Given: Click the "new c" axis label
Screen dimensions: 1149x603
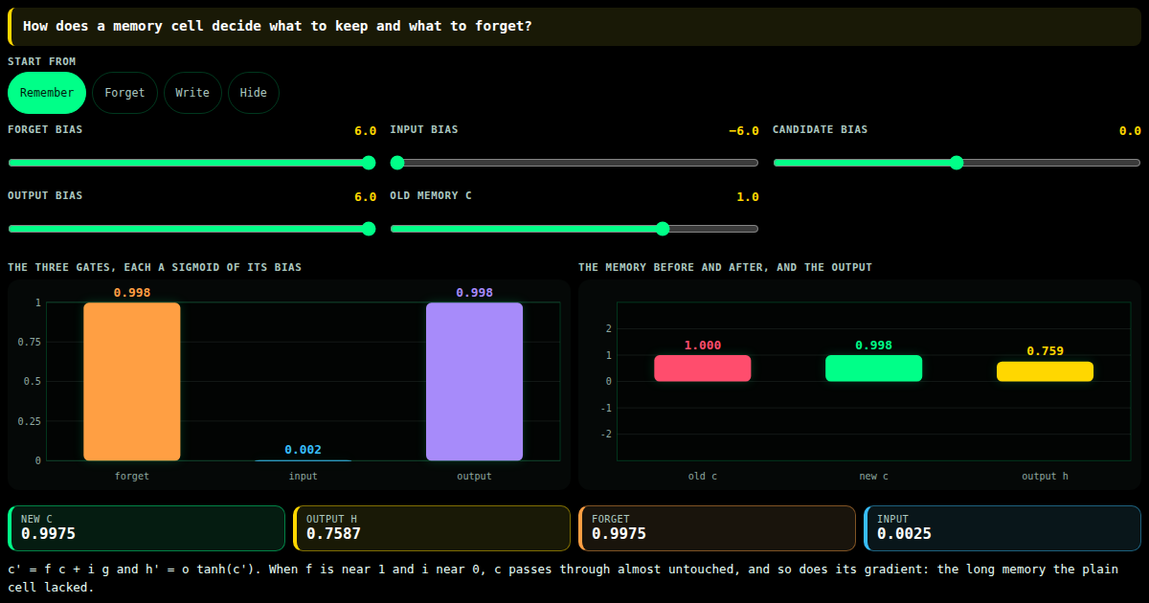Looking at the screenshot, I should pos(874,476).
